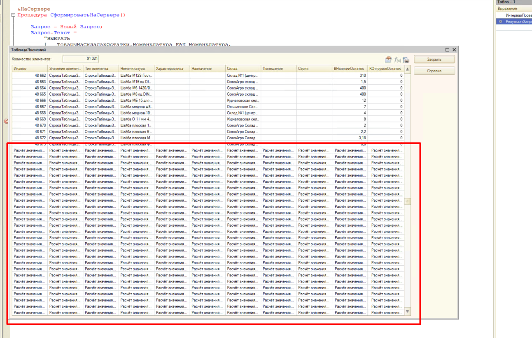Click the Помещение column header
This screenshot has height=338, width=532.
click(x=279, y=69)
